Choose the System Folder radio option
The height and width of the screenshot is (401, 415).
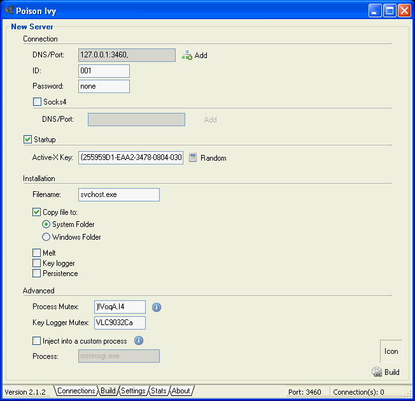tap(46, 224)
